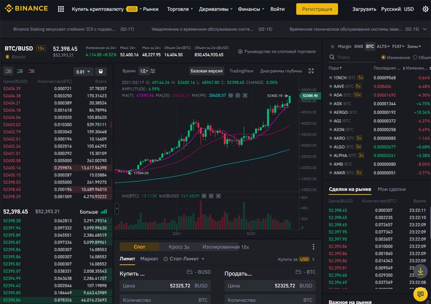Open the Торговля menu dropdown
Screen dimensions: 431x304
click(x=180, y=9)
